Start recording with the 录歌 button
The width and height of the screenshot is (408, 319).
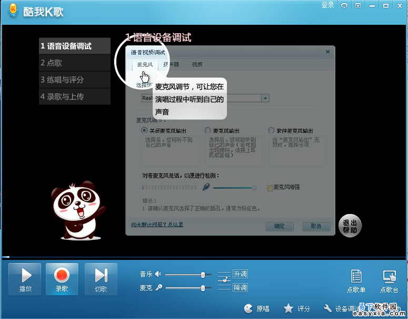click(x=62, y=279)
